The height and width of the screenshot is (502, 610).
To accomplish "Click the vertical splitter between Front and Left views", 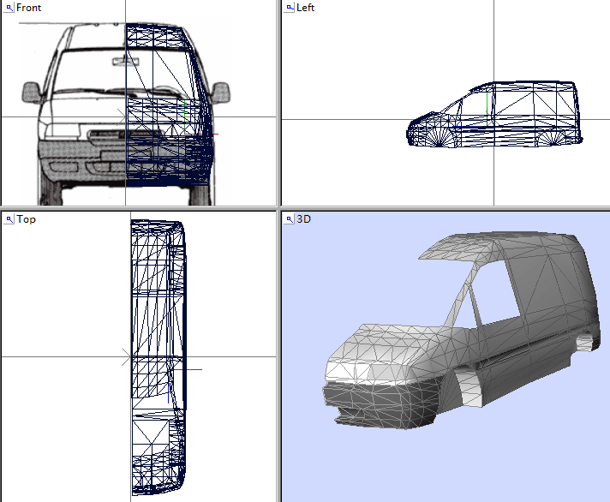I will 278,103.
